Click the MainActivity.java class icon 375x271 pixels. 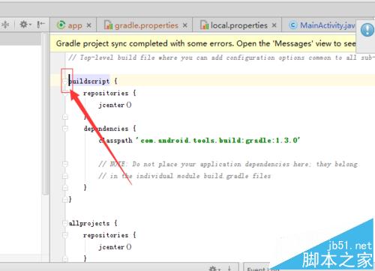[292, 25]
